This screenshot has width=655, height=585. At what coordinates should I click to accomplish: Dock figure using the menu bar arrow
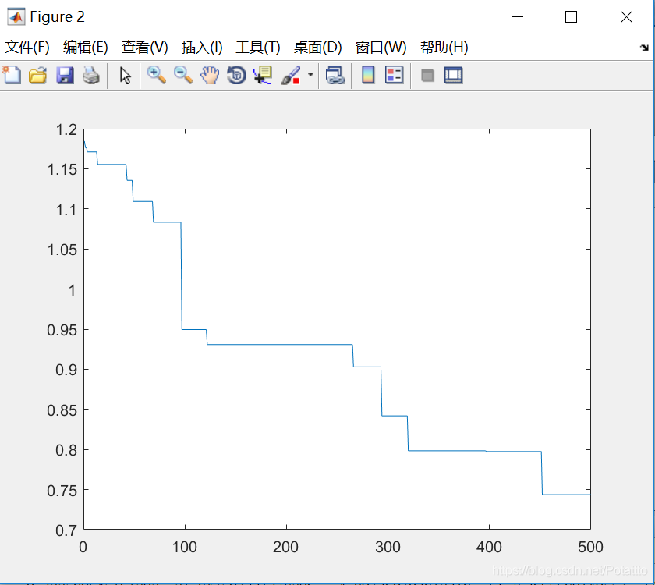644,48
